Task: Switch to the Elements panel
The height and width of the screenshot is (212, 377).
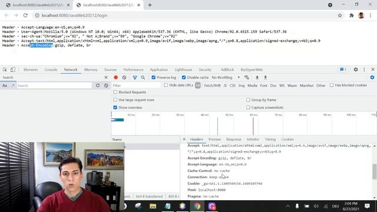Action: (31, 69)
